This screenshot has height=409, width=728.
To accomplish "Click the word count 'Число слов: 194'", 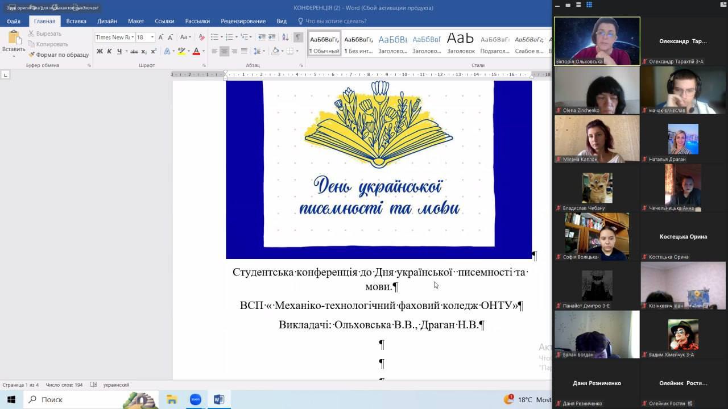I will [64, 385].
